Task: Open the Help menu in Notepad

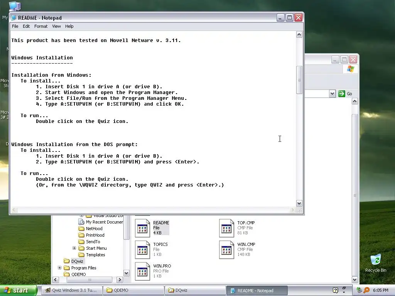Action: [x=69, y=26]
